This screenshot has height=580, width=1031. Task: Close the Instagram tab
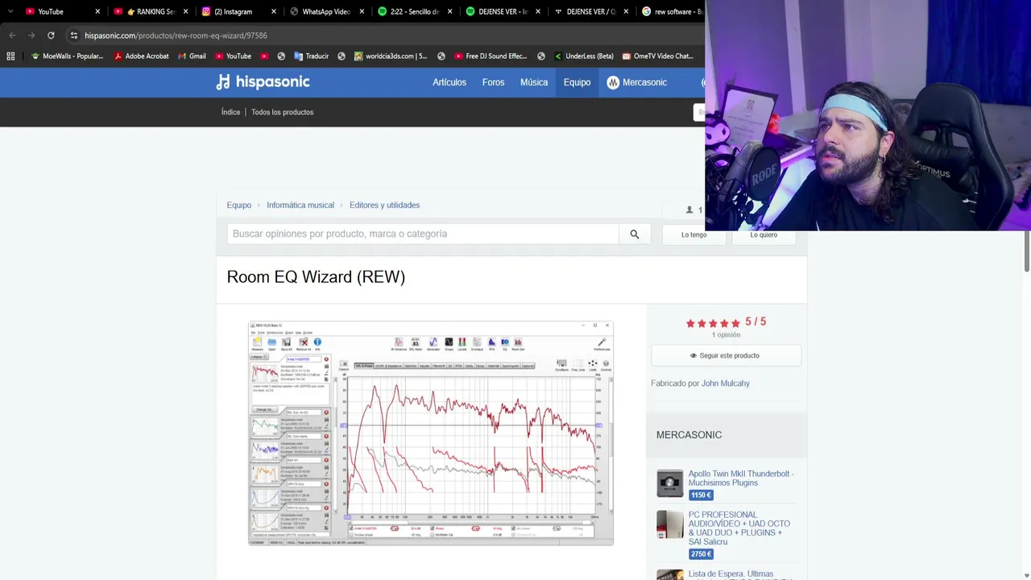pos(273,11)
